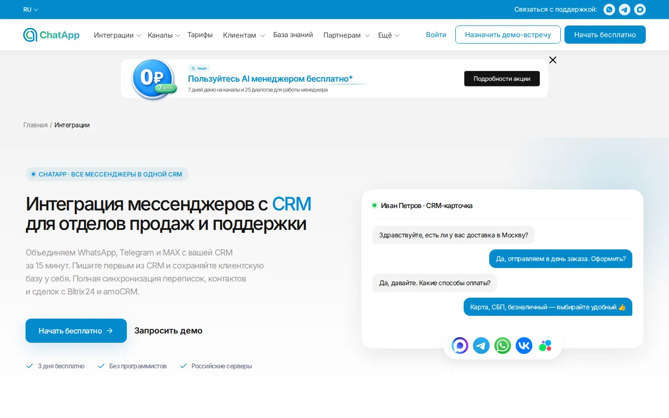Expand the Интеграции menu

click(118, 35)
